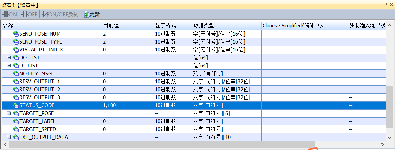The width and height of the screenshot is (395, 150).
Task: Click the ON toolbar button
Action: 10,15
